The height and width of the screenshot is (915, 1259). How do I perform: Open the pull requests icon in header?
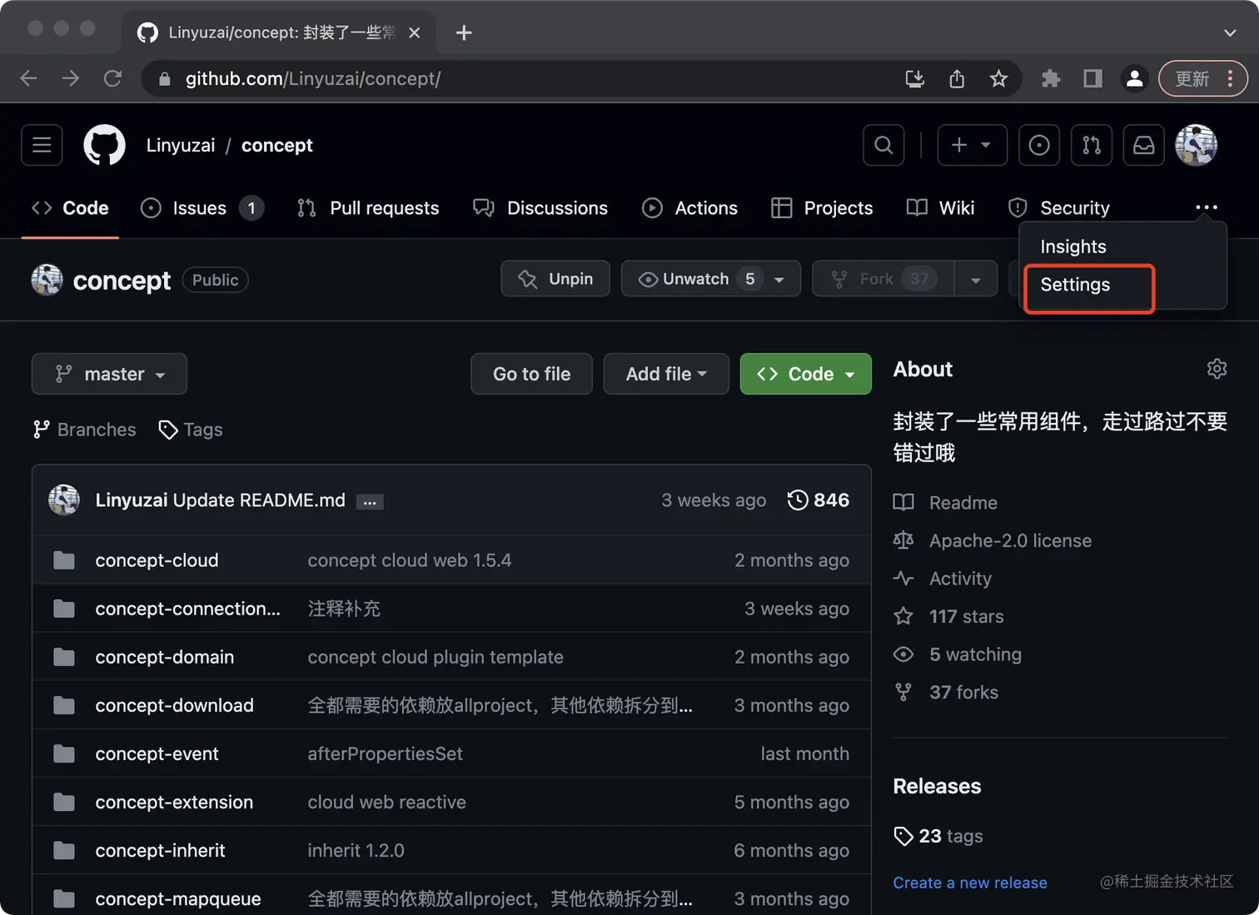1092,146
